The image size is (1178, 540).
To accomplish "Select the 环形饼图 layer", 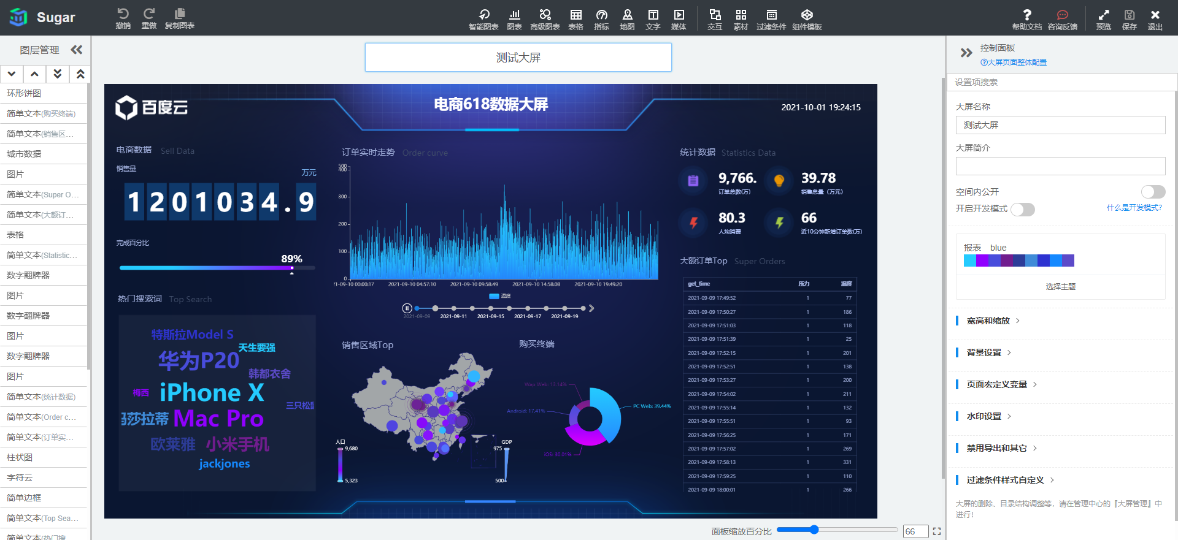I will [x=44, y=93].
